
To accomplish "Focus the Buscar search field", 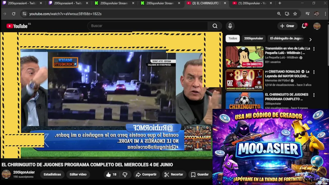I will tap(148, 26).
